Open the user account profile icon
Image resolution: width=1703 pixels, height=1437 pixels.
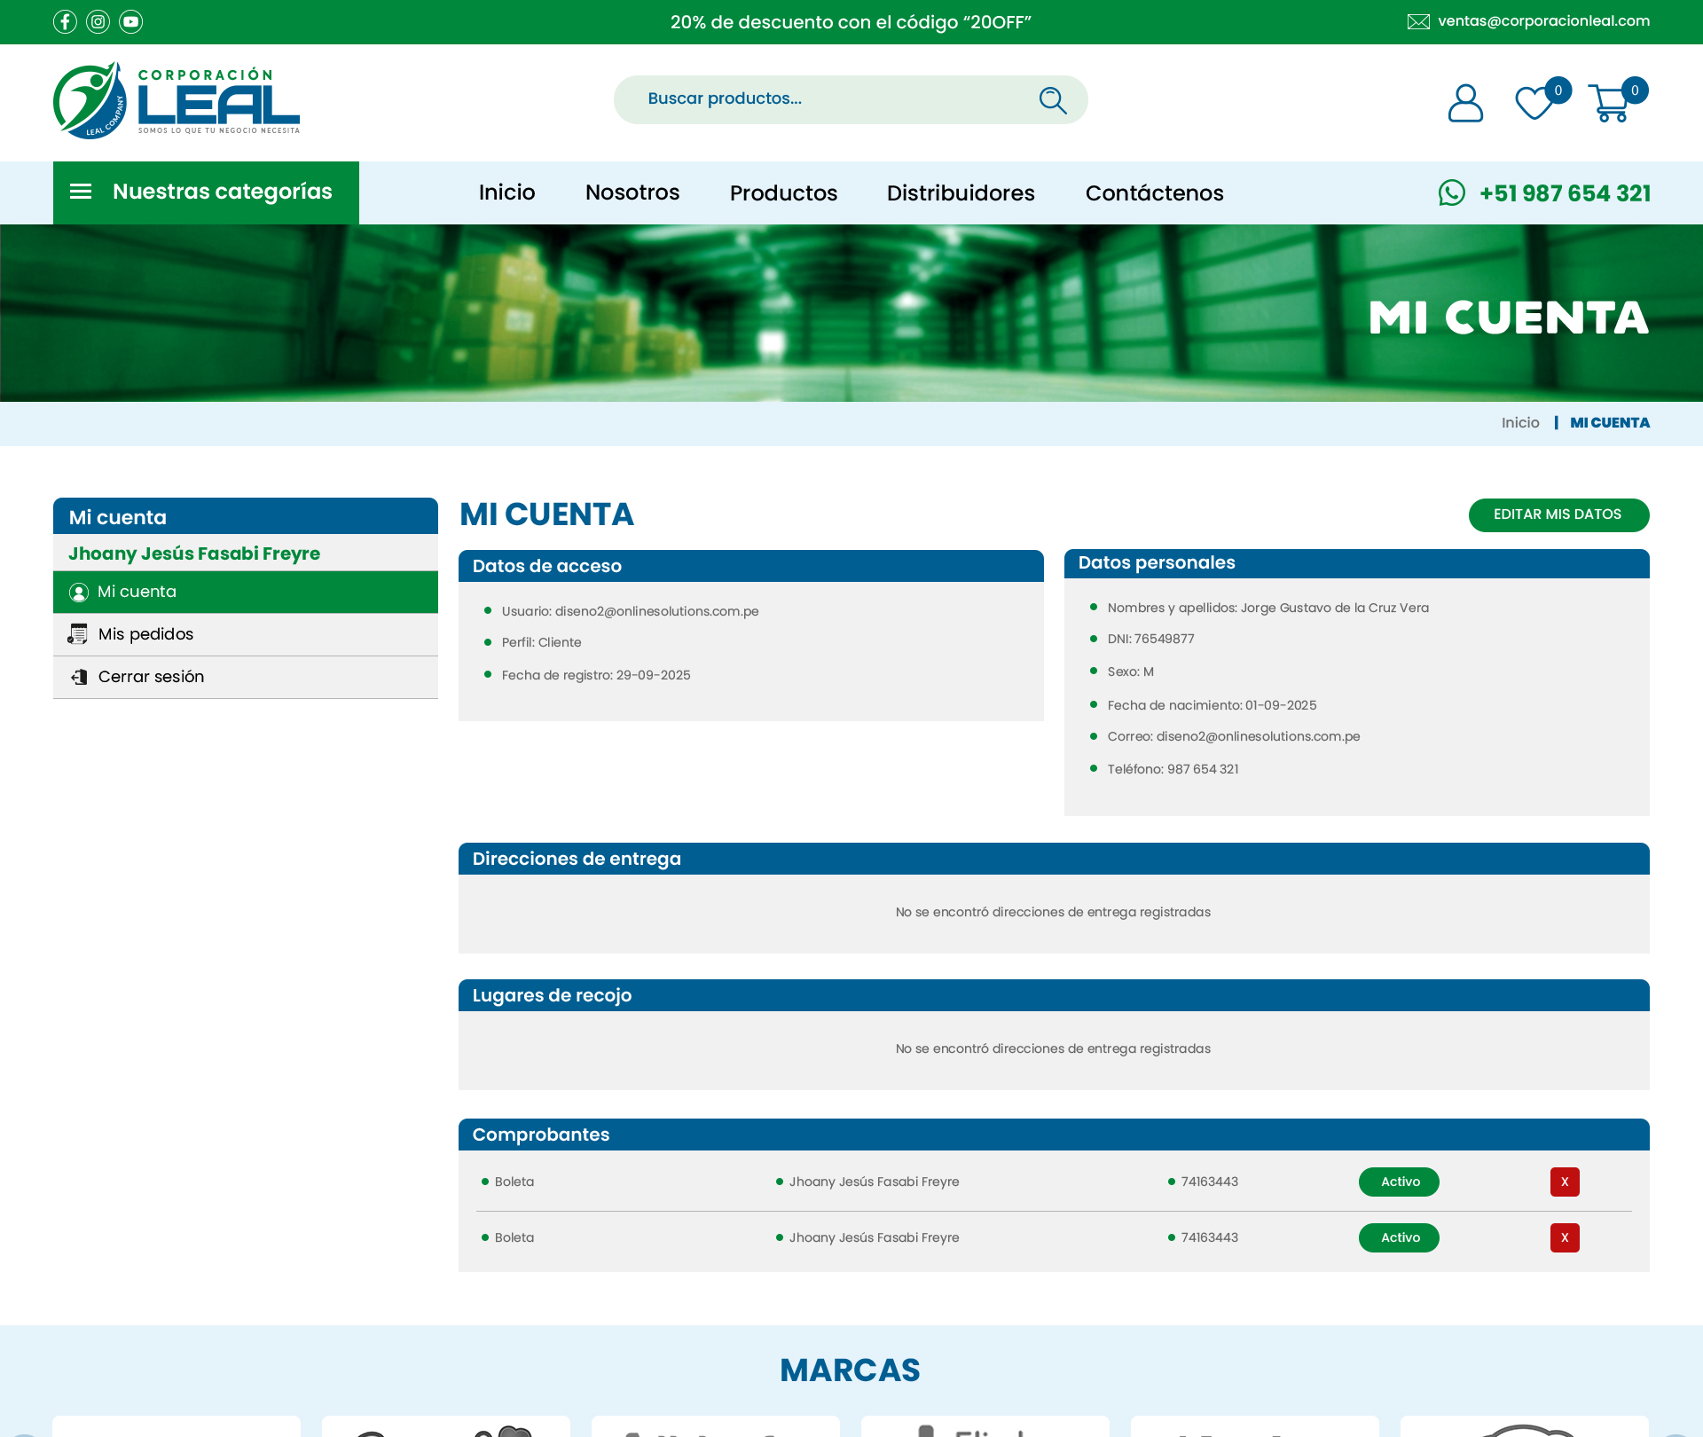[1464, 103]
